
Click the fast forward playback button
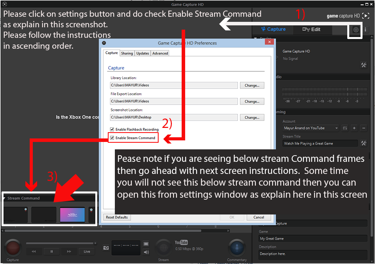point(69,252)
